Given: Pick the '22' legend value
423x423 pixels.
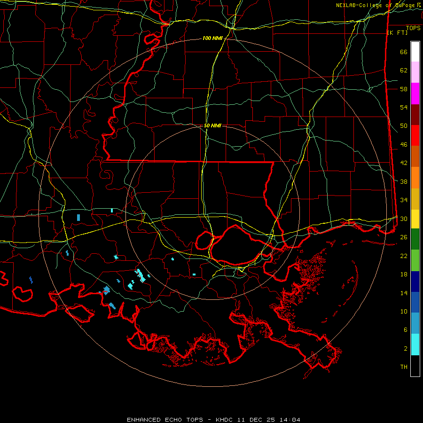Looking at the screenshot, I should 404,256.
